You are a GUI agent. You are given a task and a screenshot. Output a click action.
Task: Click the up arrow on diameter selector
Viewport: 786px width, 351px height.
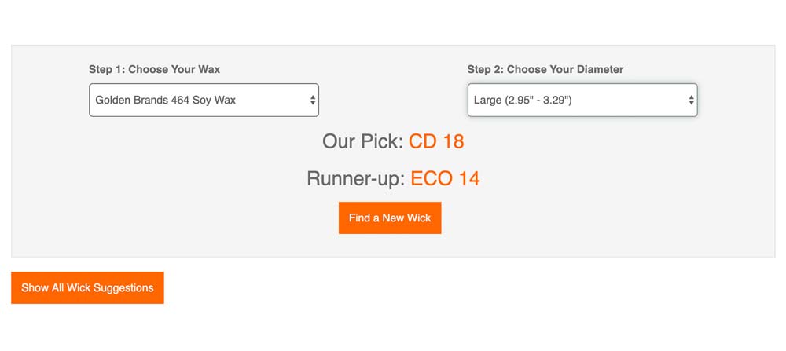coord(691,97)
